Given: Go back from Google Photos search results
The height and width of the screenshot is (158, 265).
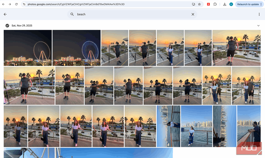Looking at the screenshot, I should click(x=5, y=14).
